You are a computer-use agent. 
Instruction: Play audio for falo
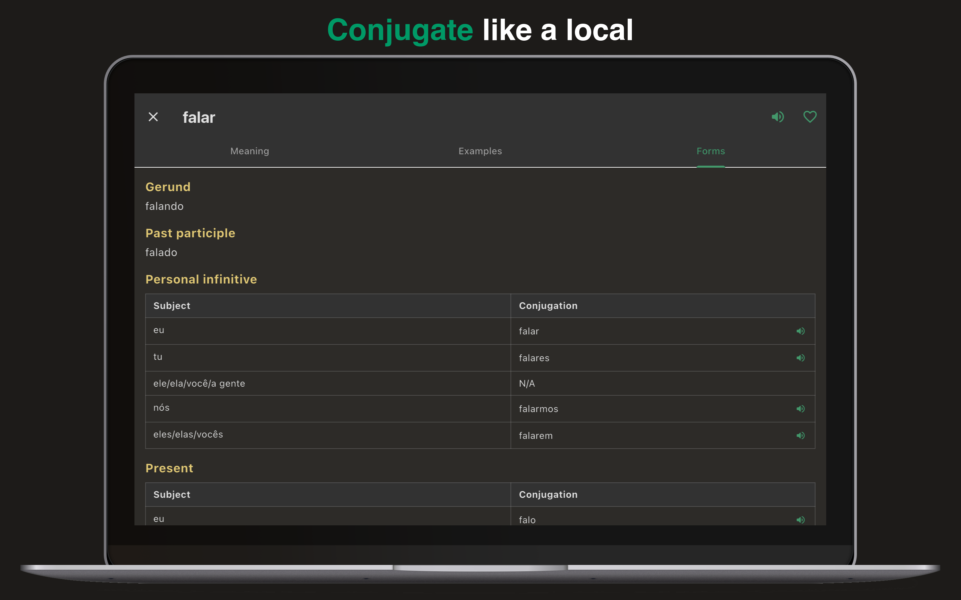coord(800,520)
